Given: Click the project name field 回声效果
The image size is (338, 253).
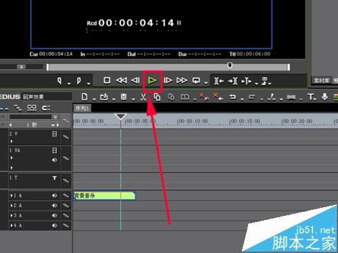Looking at the screenshot, I should pyautogui.click(x=47, y=96).
